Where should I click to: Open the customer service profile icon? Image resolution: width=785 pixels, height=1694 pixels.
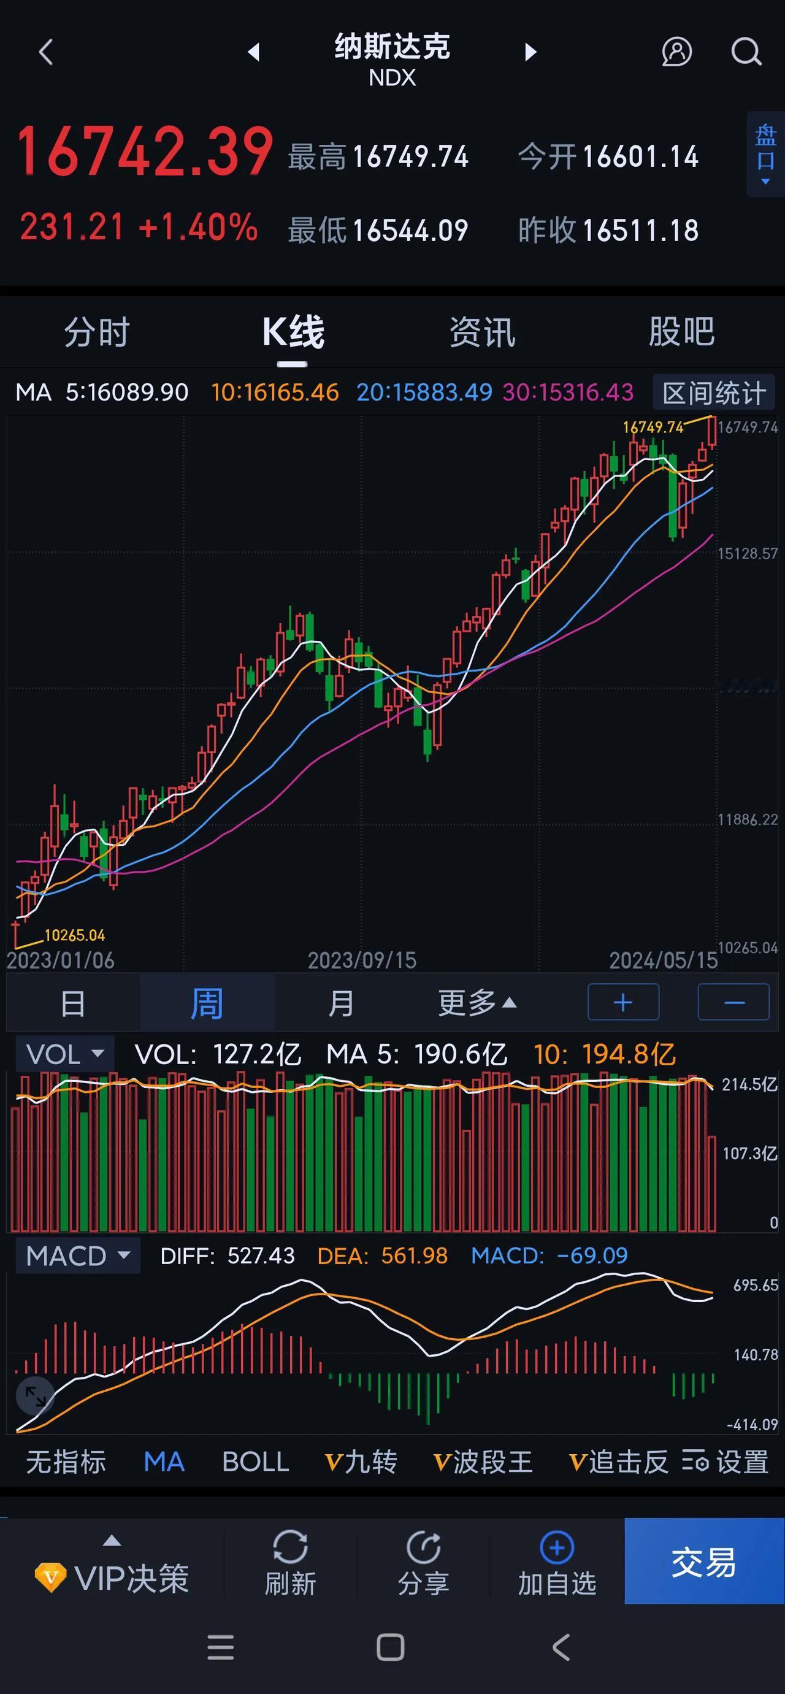point(676,52)
